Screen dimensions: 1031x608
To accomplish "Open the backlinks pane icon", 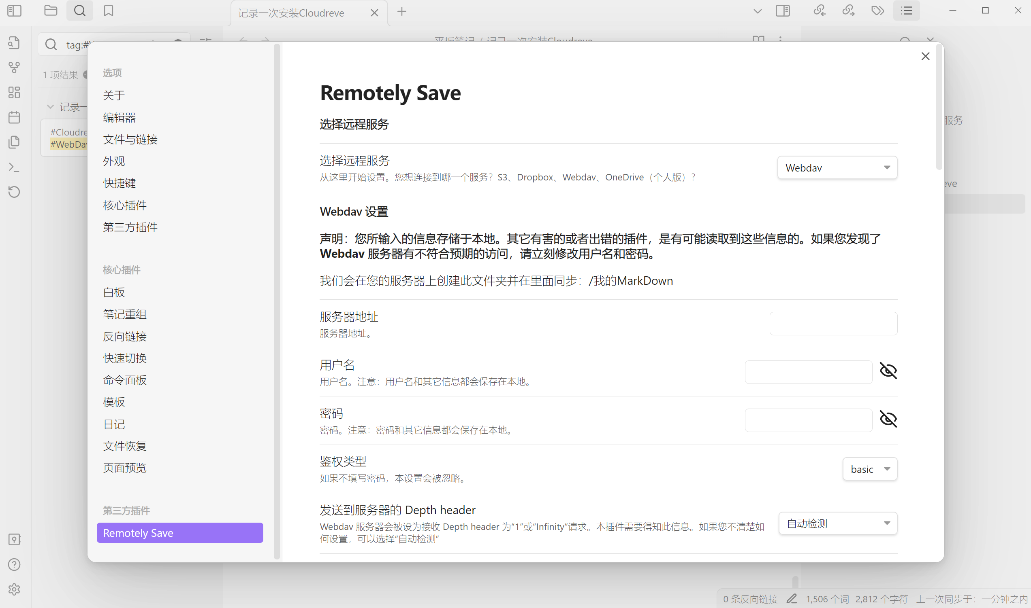I will click(820, 11).
